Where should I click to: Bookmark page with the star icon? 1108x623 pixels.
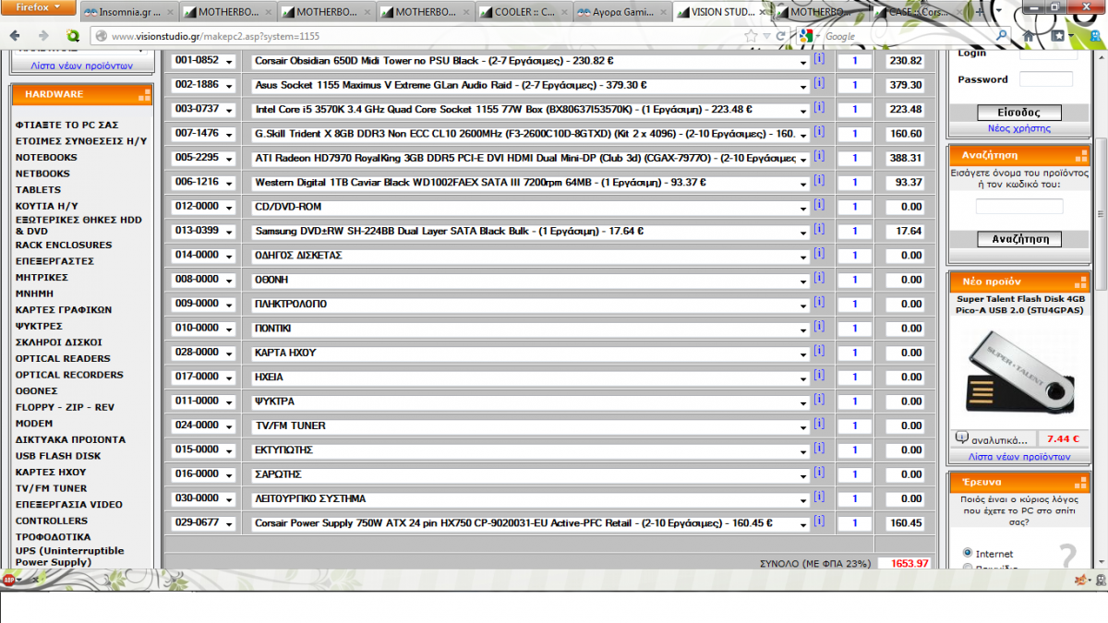(x=752, y=36)
